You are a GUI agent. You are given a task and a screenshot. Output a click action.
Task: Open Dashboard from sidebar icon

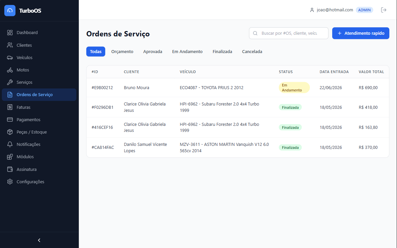(x=10, y=33)
